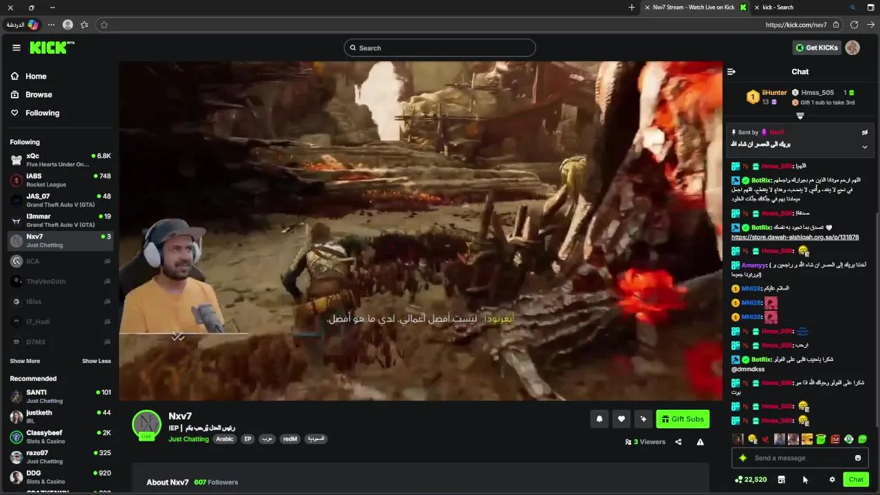Image resolution: width=880 pixels, height=495 pixels.
Task: Open JAS_07 channel
Action: 60,200
